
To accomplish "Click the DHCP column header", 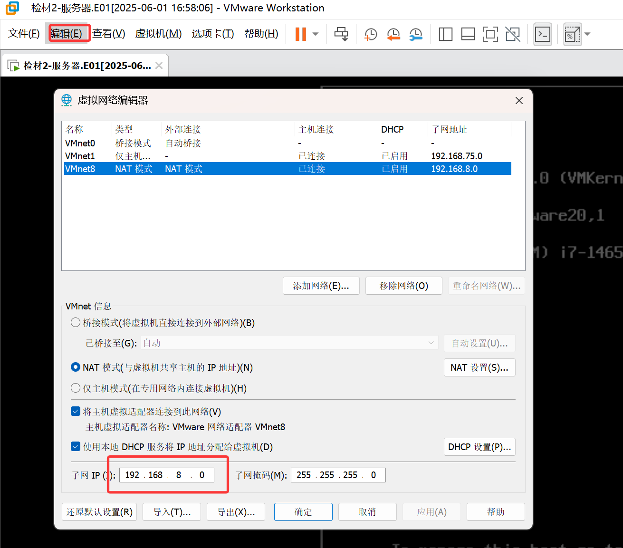I will [403, 129].
